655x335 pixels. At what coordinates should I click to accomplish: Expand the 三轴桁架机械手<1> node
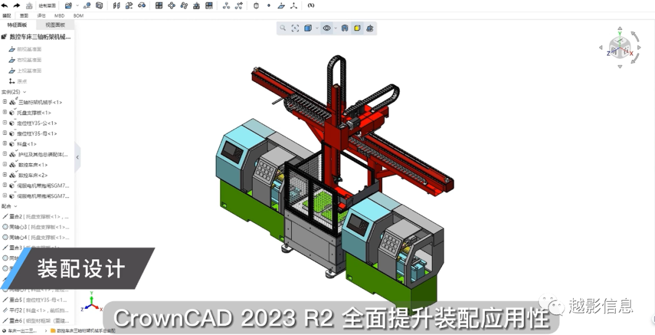click(x=5, y=101)
